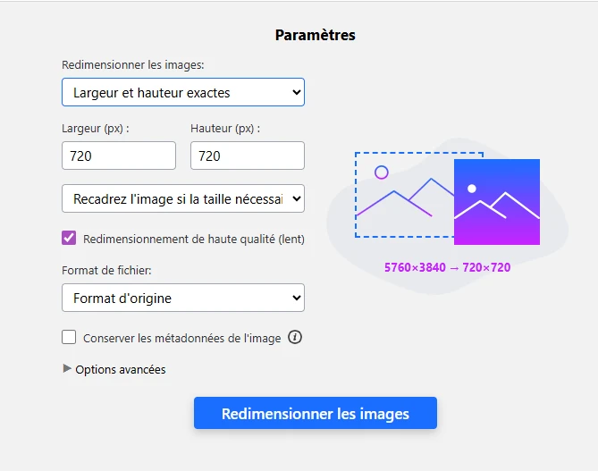Click the small circle sun in dashed illustration
The height and width of the screenshot is (471, 598).
pos(382,172)
